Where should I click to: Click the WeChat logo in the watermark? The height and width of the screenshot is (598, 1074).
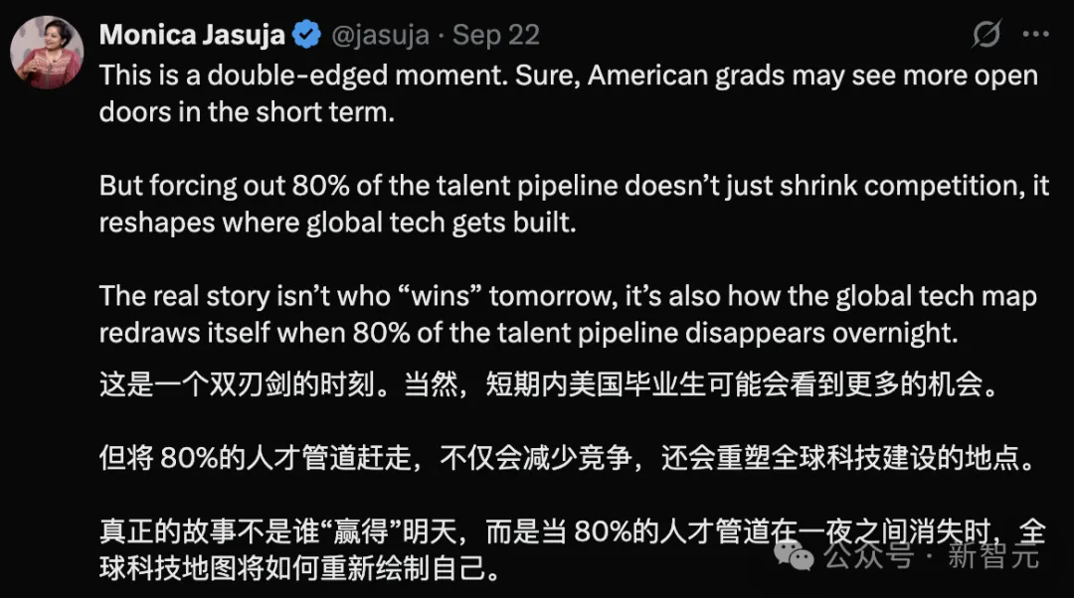click(794, 554)
